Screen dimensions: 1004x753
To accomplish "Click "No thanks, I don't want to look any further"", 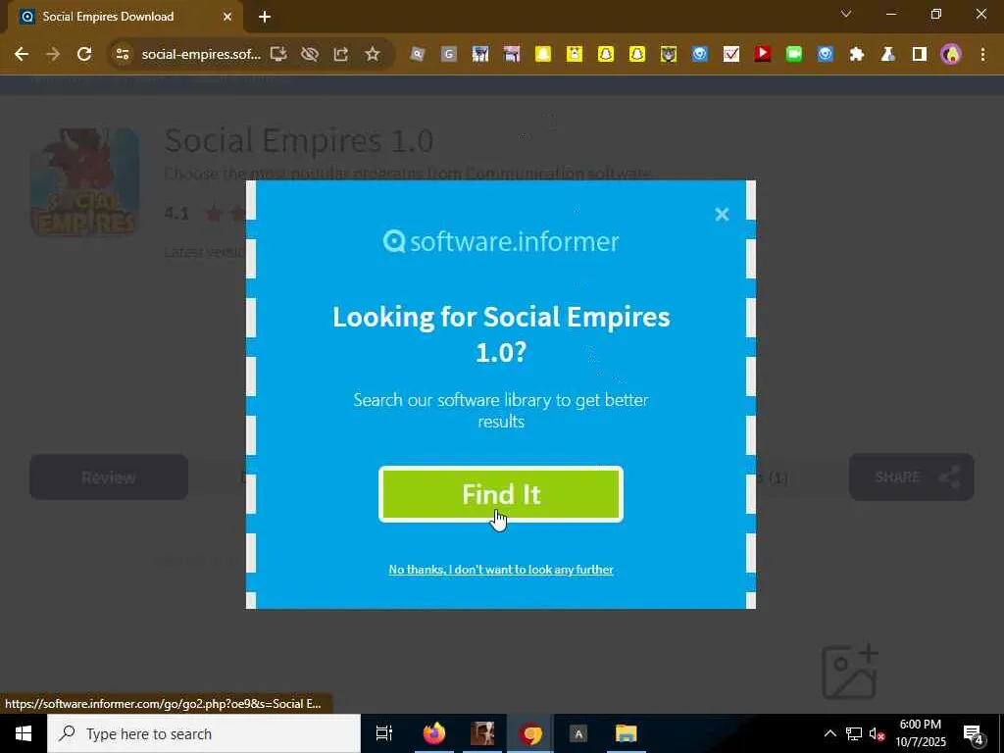I will pyautogui.click(x=501, y=570).
